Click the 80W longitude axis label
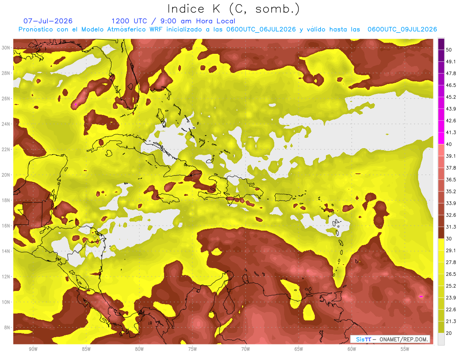This screenshot has height=354, width=459. (x=139, y=349)
